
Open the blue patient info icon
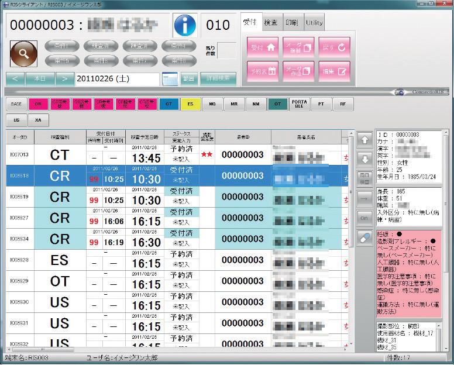186,26
